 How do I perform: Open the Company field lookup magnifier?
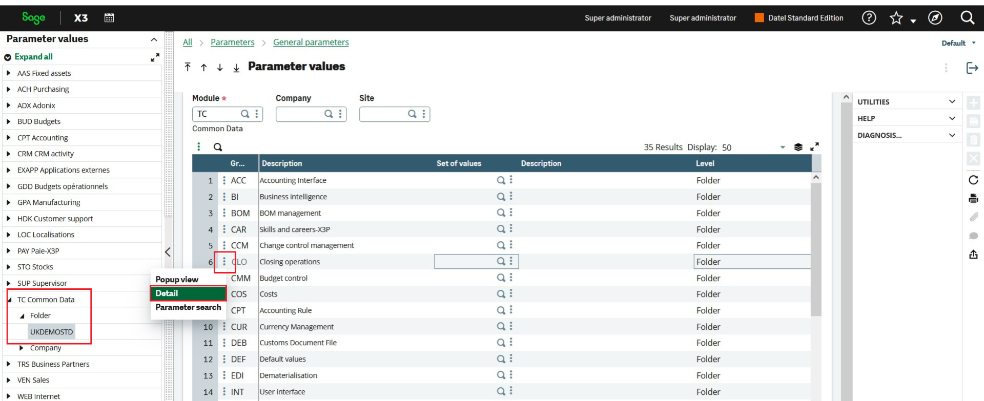329,114
